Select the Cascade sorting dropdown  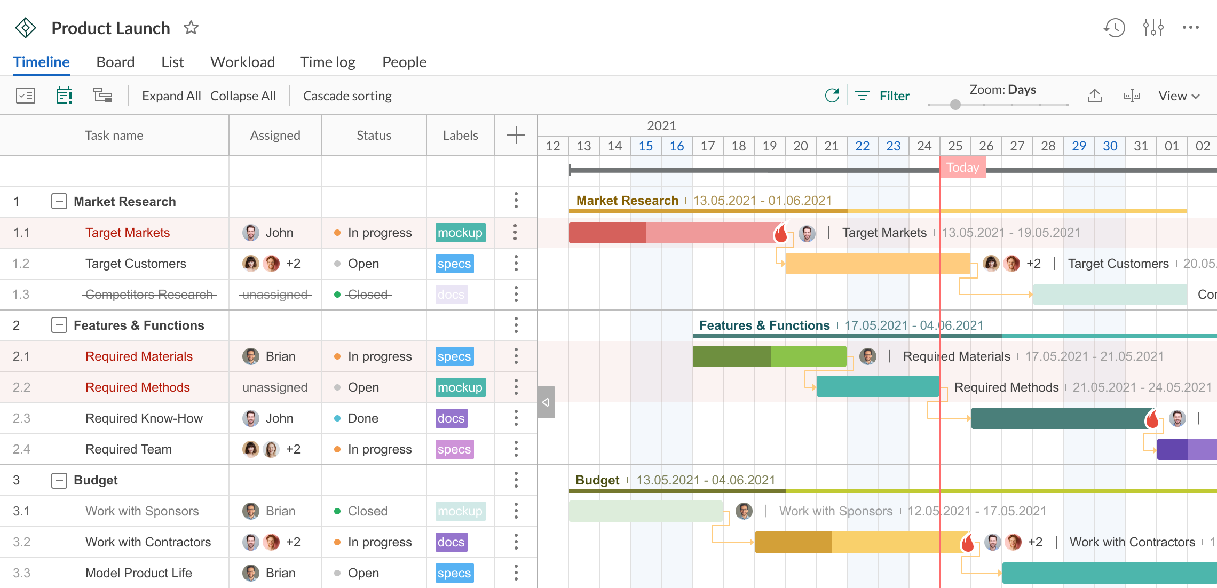(x=347, y=96)
